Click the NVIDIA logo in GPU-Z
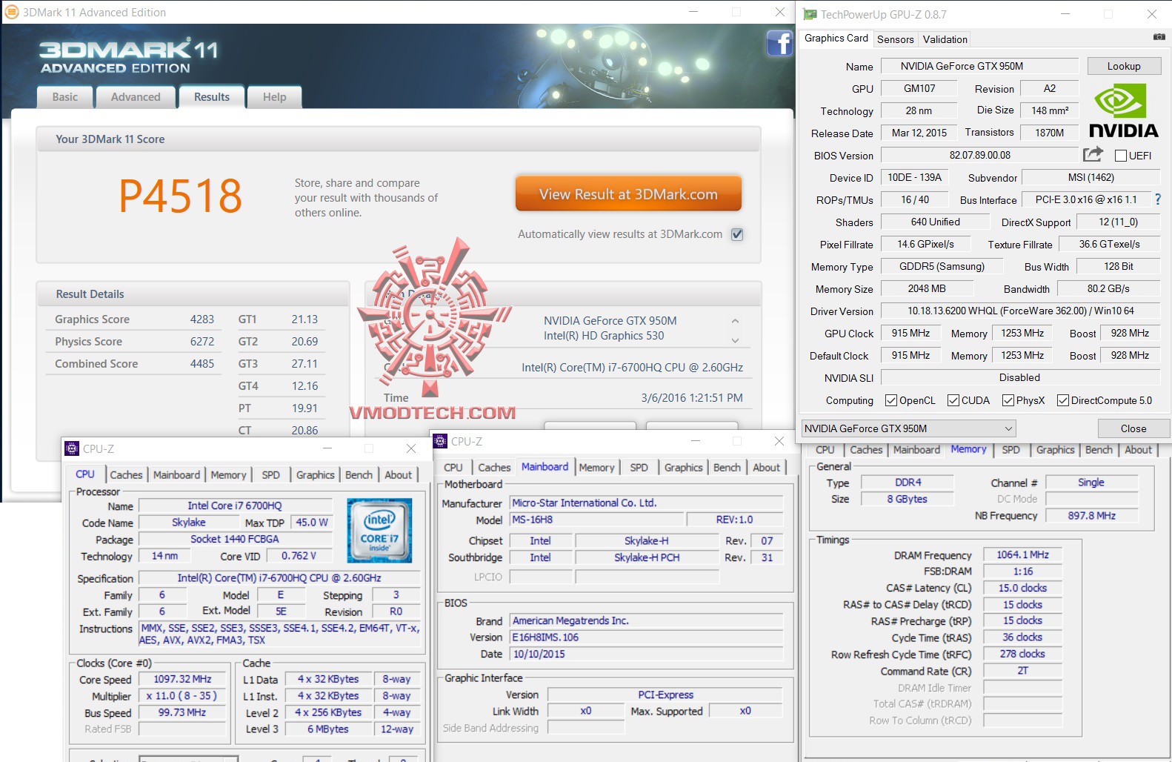 coord(1123,110)
